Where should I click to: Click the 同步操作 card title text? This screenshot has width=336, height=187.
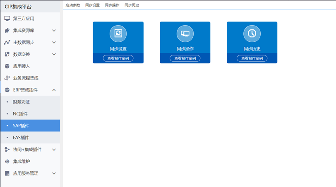coord(185,49)
